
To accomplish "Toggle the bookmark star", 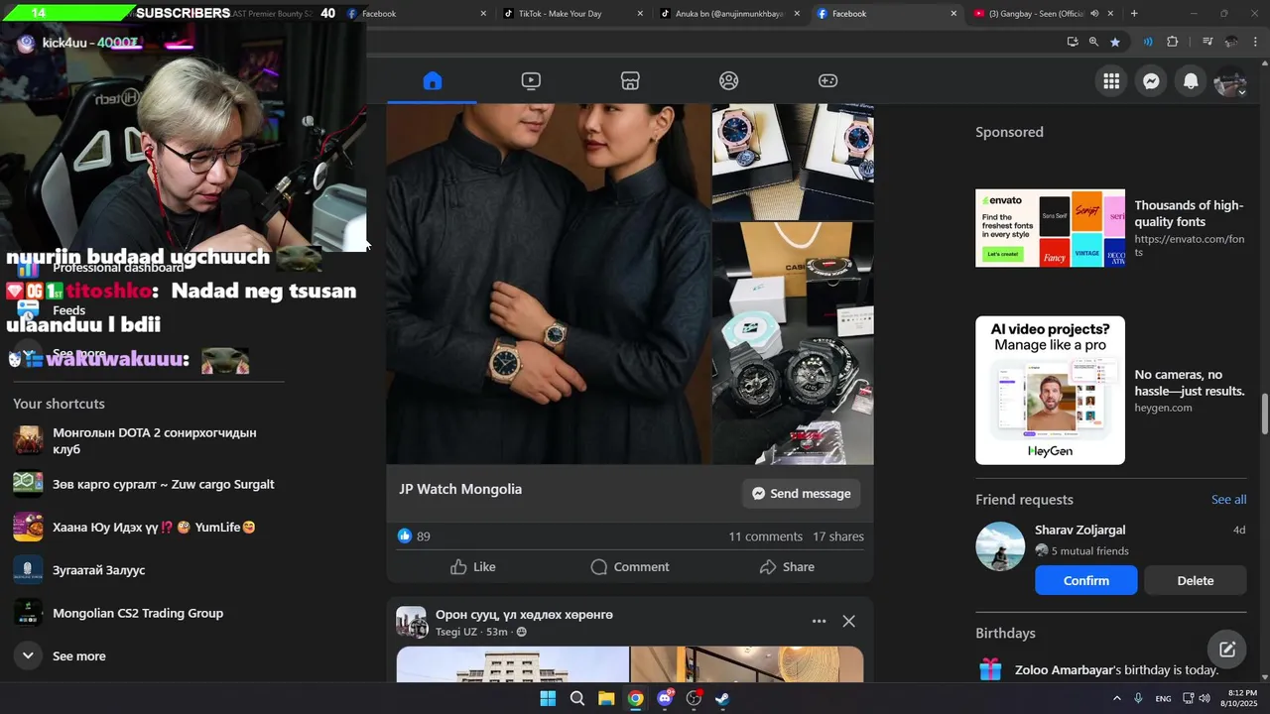I will (1115, 42).
